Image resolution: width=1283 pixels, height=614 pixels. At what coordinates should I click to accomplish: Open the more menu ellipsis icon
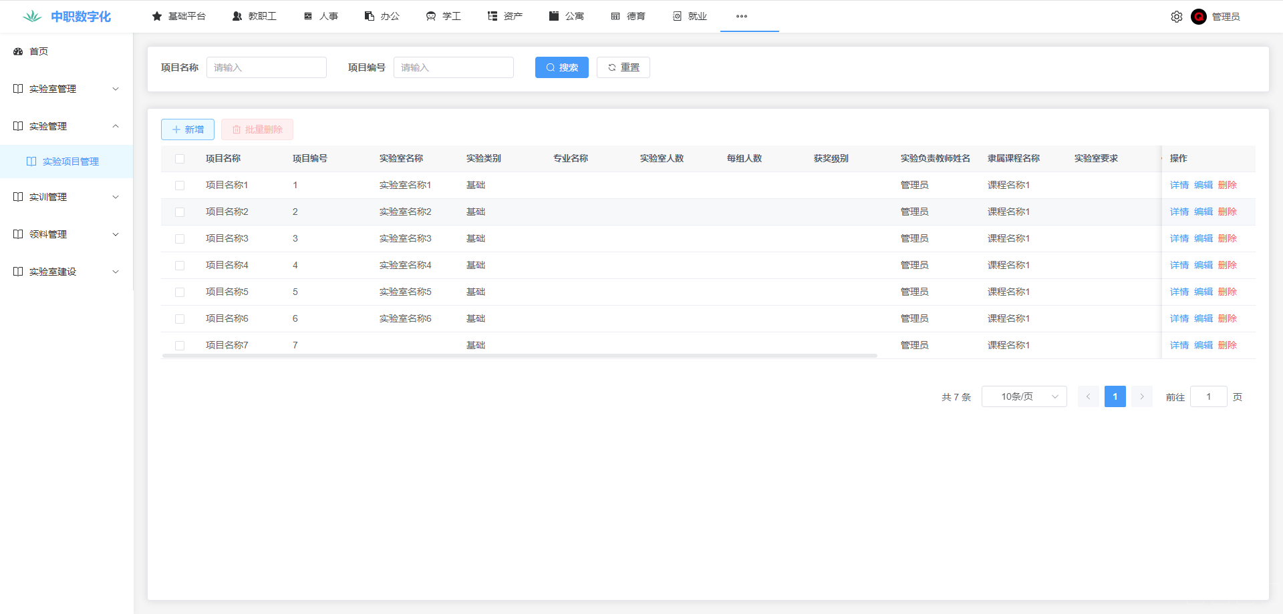pyautogui.click(x=741, y=16)
